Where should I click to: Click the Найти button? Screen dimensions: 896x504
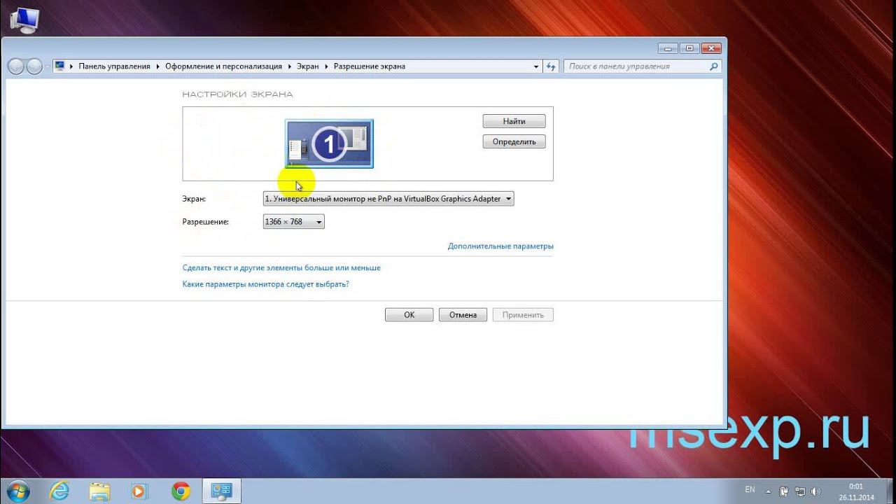pos(514,121)
